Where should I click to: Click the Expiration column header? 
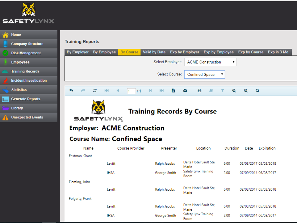click(267, 148)
